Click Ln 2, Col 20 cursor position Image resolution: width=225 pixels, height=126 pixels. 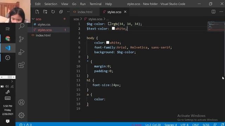click(x=153, y=125)
